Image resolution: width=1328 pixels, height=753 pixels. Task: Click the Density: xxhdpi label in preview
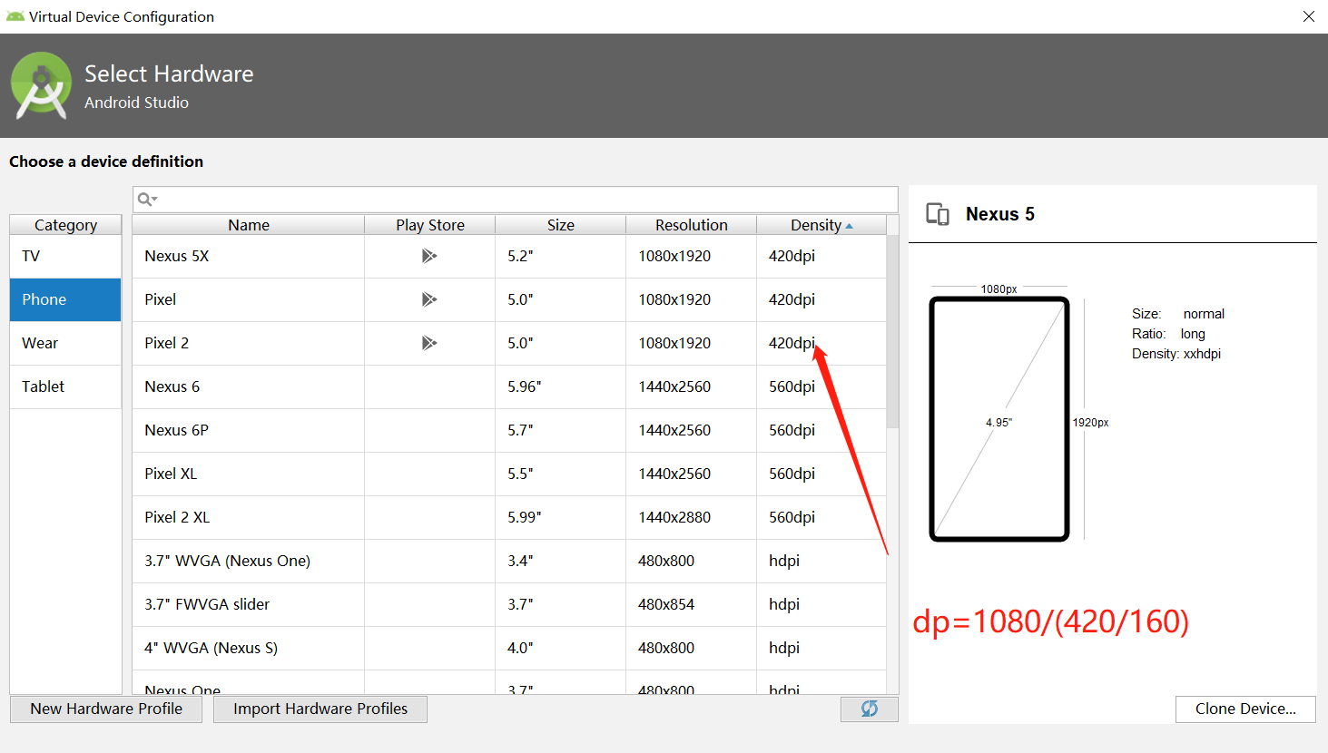pyautogui.click(x=1176, y=354)
